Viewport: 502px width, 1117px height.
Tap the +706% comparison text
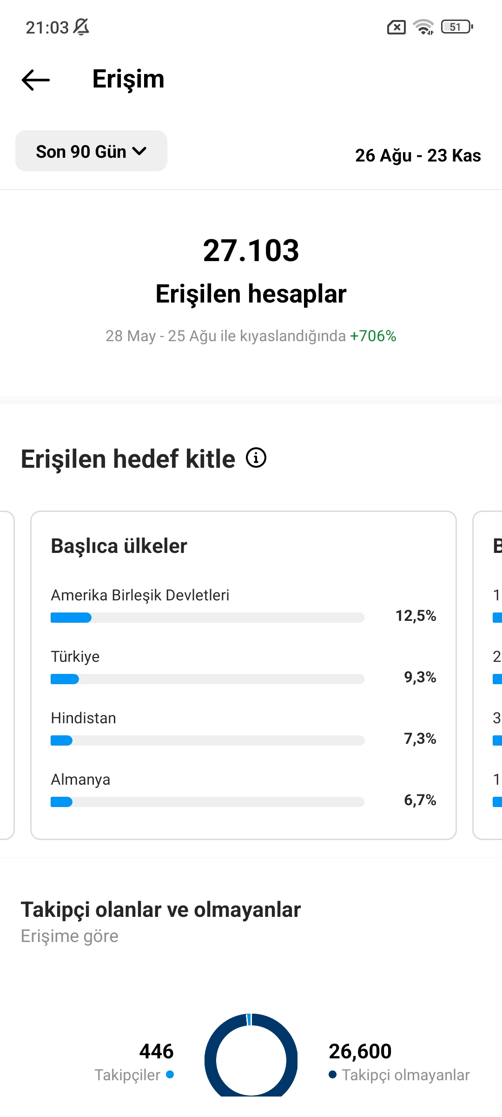click(373, 336)
